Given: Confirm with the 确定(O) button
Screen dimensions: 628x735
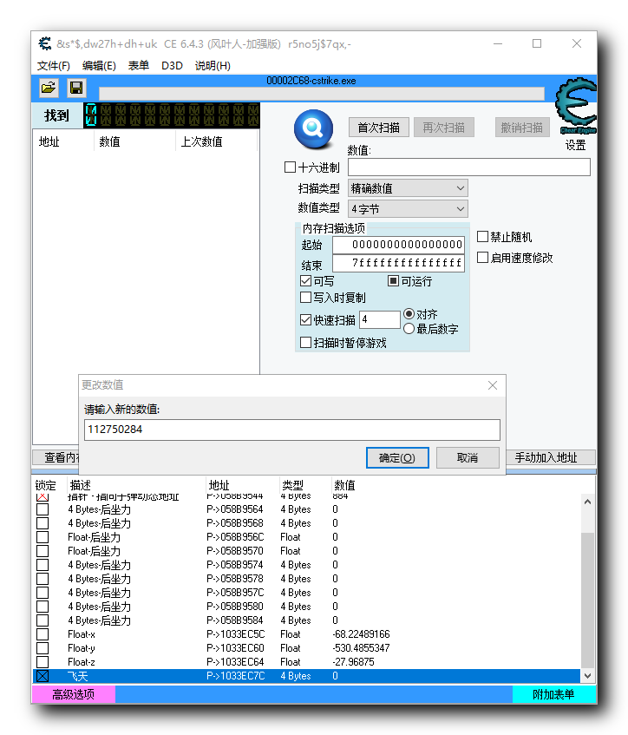Looking at the screenshot, I should point(397,457).
